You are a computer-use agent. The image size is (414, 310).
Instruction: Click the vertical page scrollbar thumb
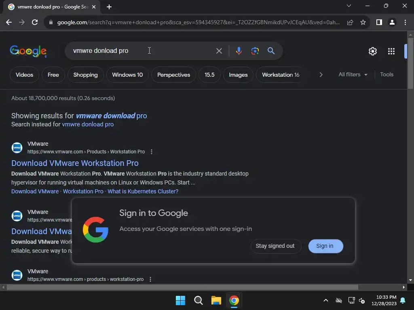pos(410,63)
